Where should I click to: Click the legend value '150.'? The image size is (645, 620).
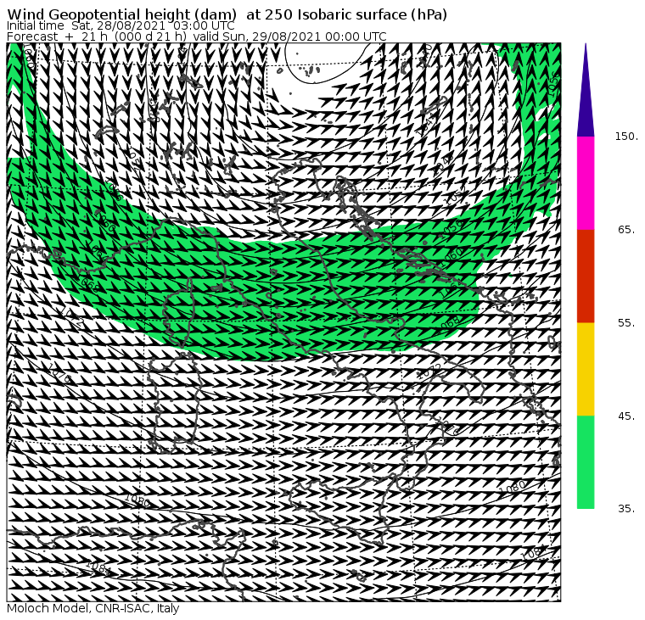pos(626,137)
